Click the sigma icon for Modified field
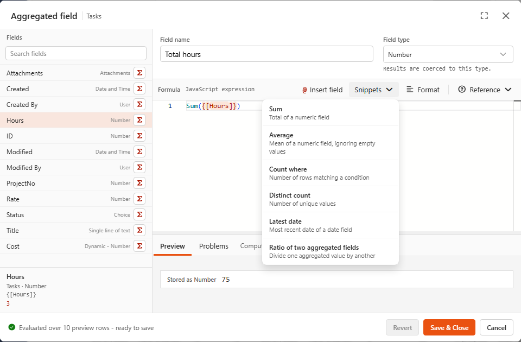This screenshot has height=342, width=521. pos(139,151)
